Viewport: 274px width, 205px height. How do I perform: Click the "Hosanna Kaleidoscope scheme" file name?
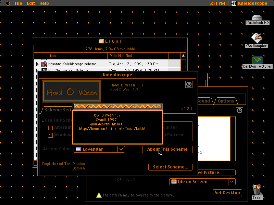[x=72, y=64]
